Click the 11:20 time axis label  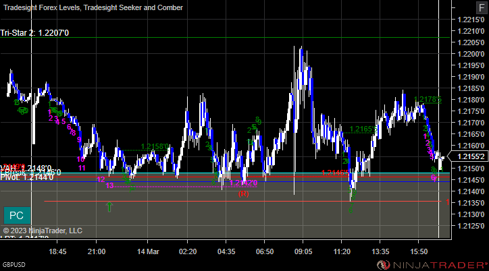pos(342,251)
